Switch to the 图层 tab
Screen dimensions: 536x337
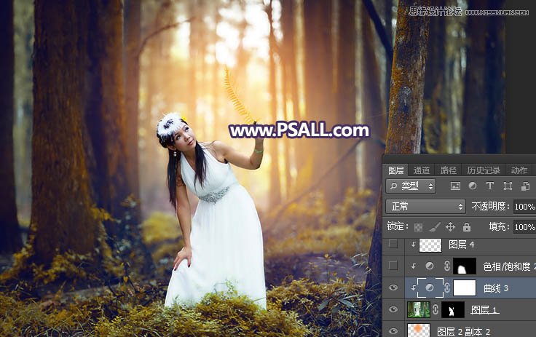396,170
